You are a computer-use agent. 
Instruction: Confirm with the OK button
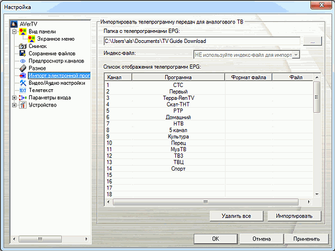coord(216,239)
